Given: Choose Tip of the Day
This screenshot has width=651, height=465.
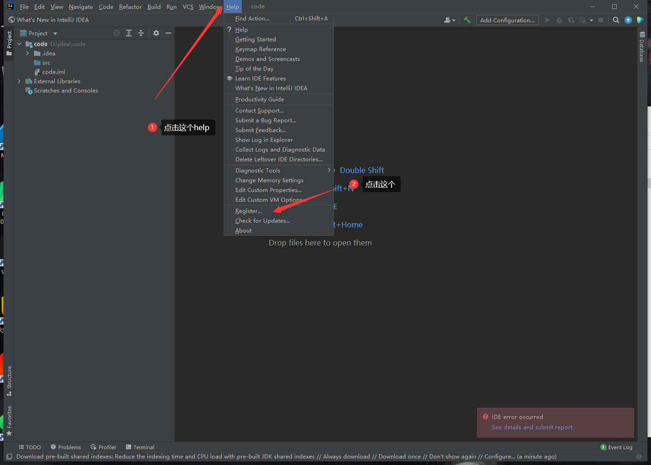Looking at the screenshot, I should coord(279,69).
